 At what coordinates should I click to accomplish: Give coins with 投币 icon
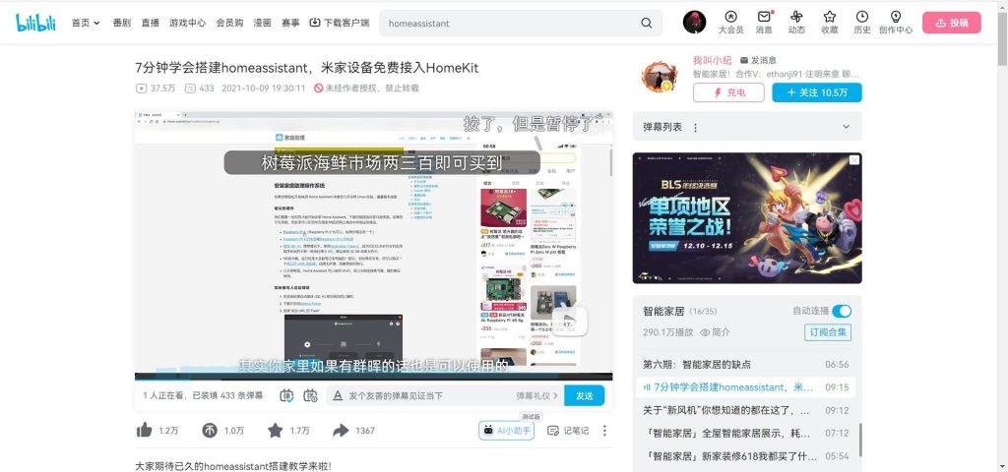click(x=210, y=431)
